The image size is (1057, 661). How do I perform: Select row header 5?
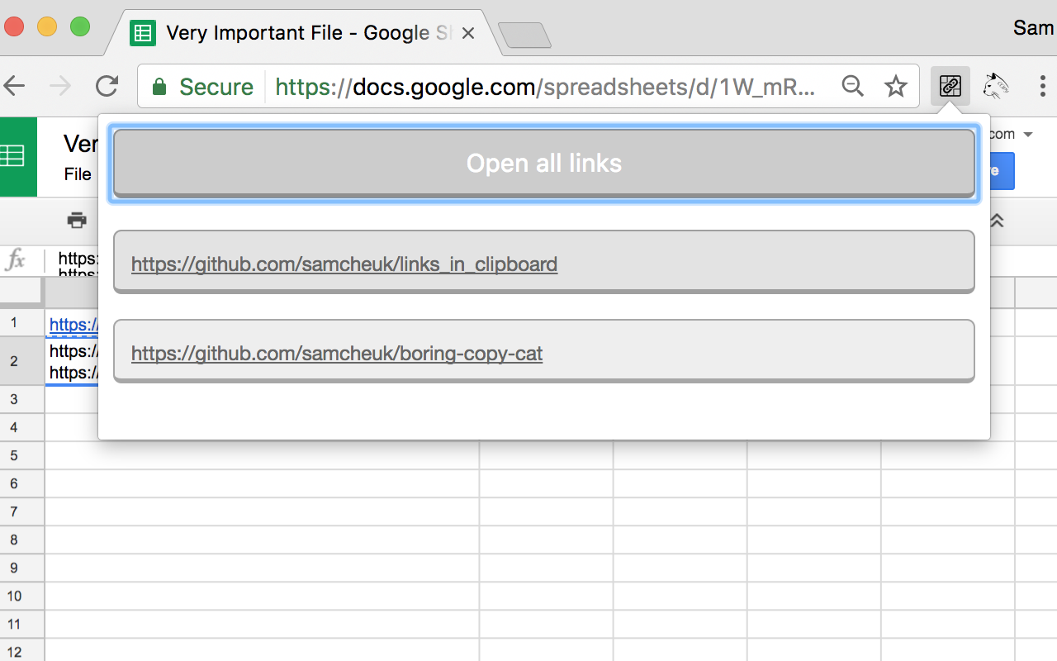tap(14, 455)
